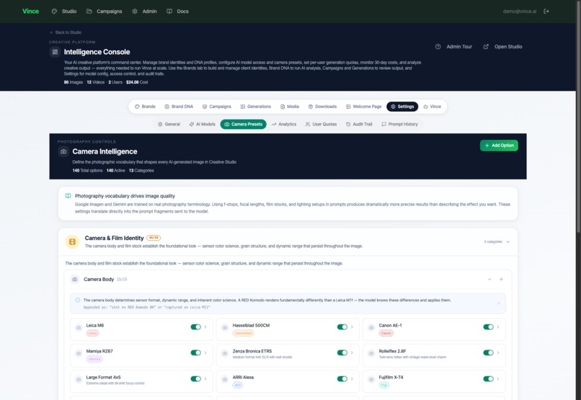Viewport: 581px width, 400px height.
Task: Click the logout icon
Action: tap(546, 11)
